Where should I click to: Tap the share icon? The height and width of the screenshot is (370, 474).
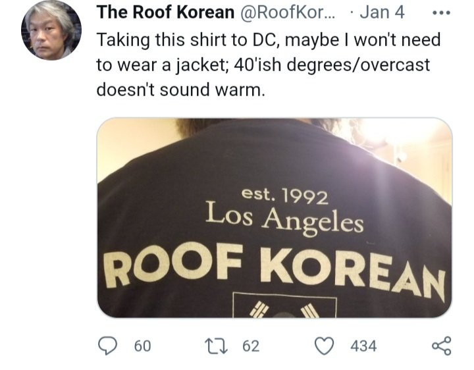tap(442, 346)
